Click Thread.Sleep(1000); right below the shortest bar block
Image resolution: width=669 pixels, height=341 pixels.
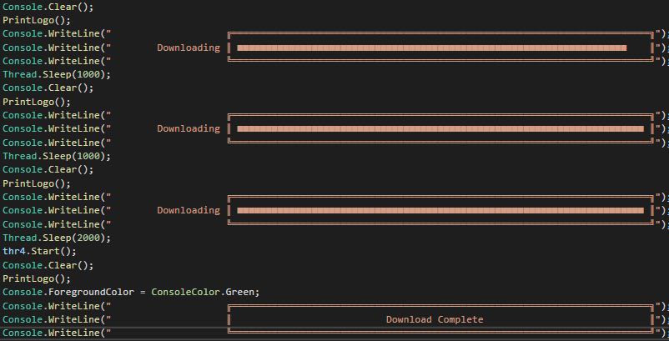57,74
